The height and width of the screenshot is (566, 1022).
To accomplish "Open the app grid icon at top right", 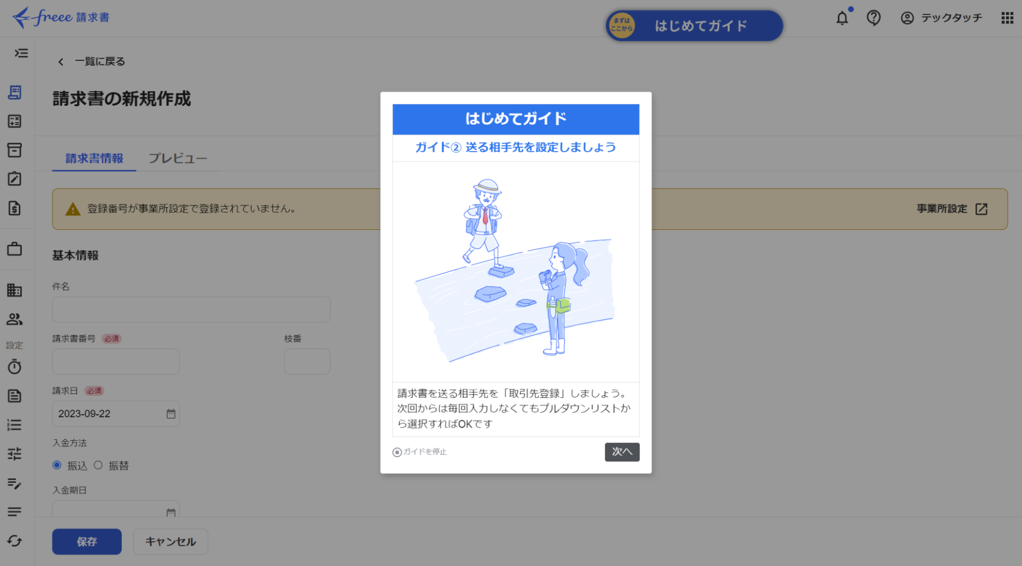I will click(1007, 18).
